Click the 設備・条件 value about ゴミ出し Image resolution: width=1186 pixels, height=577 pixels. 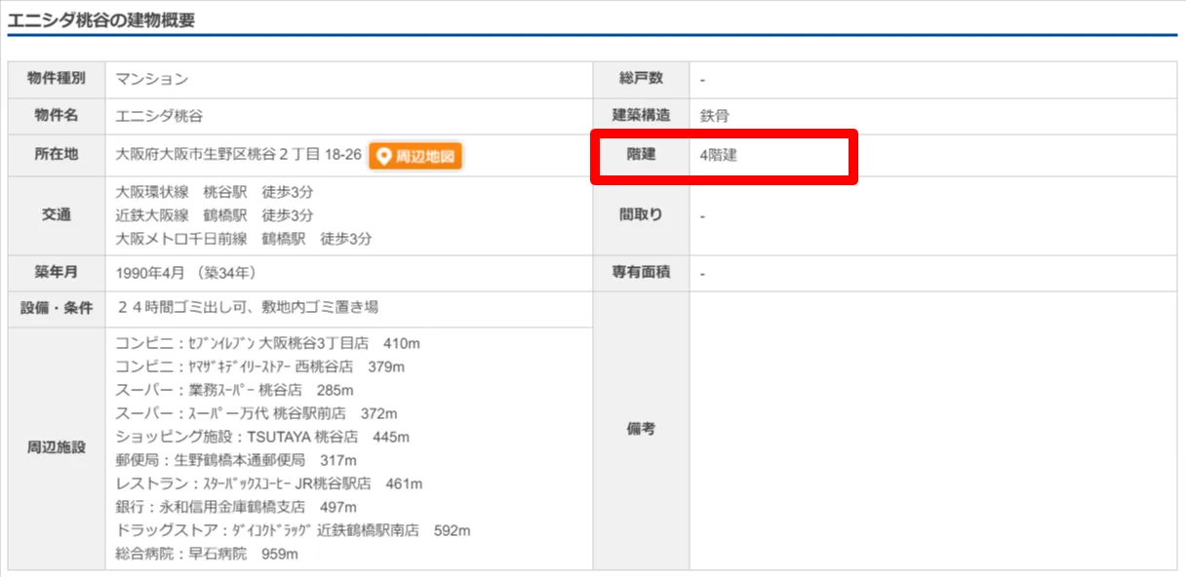pos(247,307)
